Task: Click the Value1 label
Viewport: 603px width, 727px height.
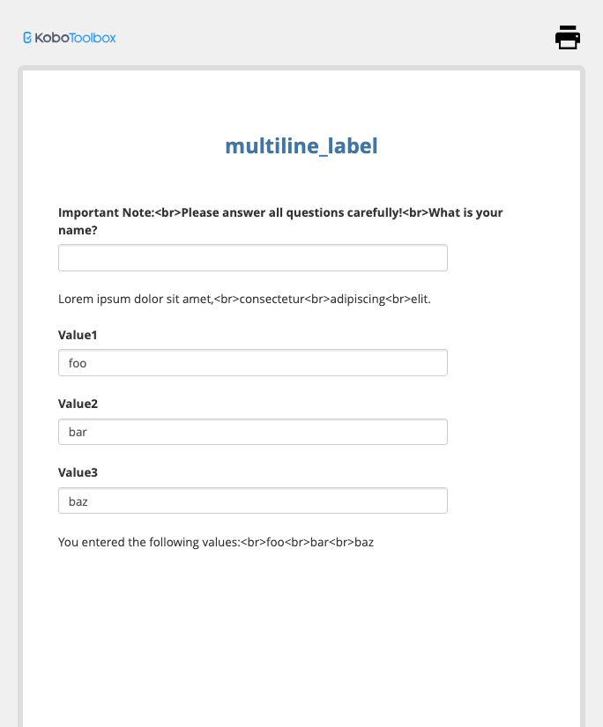Action: [x=78, y=335]
